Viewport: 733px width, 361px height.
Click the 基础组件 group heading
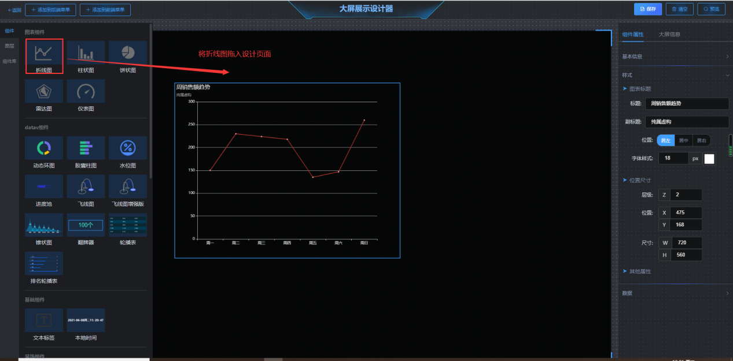point(35,300)
